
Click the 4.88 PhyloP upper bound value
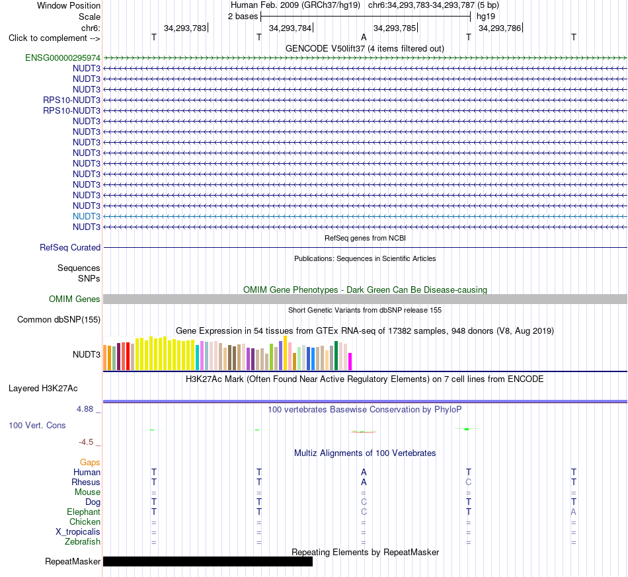85,409
